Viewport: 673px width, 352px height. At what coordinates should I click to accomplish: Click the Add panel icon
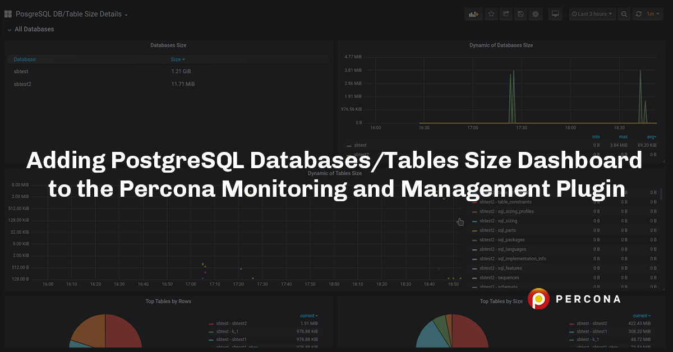click(473, 14)
